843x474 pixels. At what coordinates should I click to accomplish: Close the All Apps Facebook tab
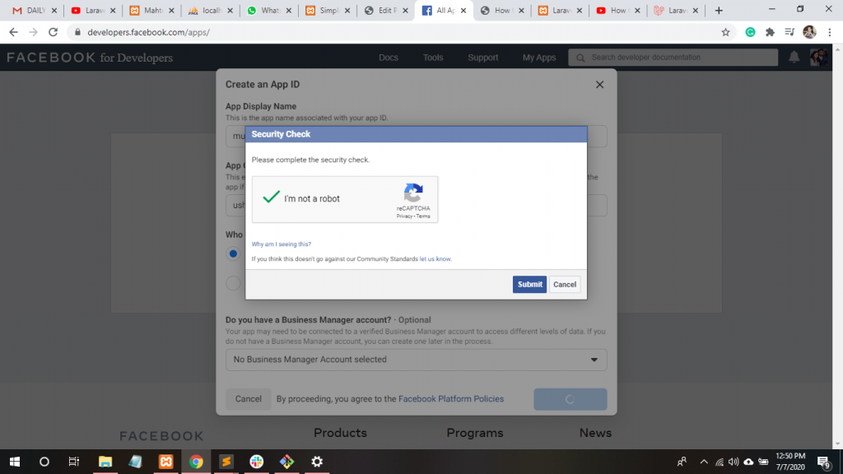tap(463, 10)
